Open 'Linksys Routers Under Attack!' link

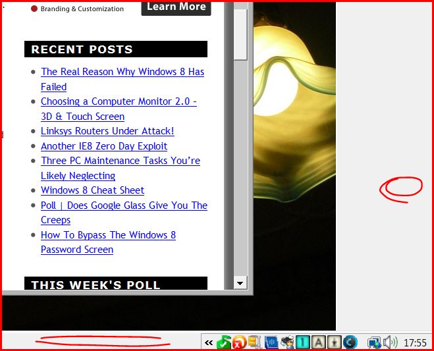pos(107,131)
